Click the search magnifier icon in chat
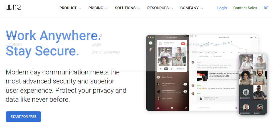Viewport: 273px width, 125px height. coord(191,37)
